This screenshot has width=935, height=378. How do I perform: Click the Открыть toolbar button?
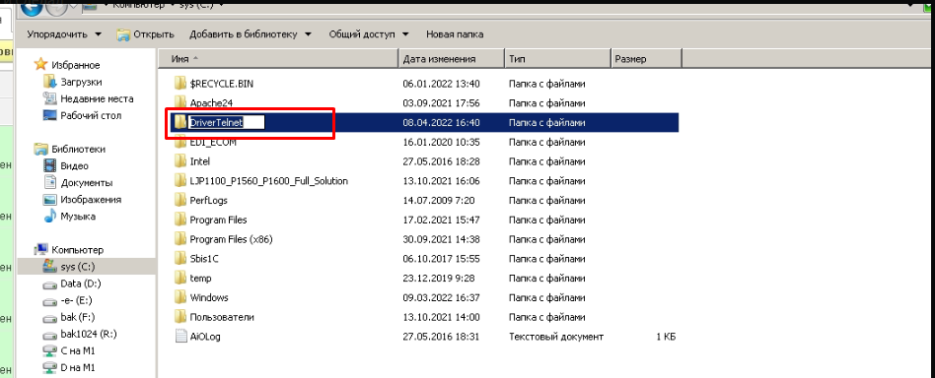[146, 34]
